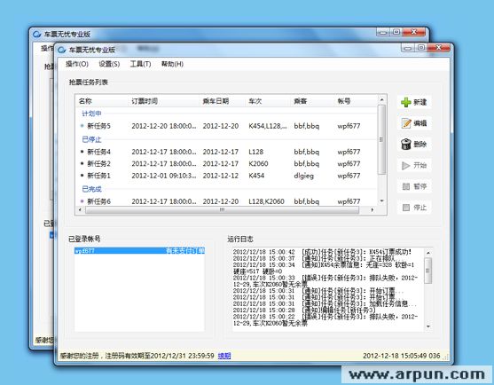Sort tasks by 乘客 column header
Screen dimensions: 494x385
coord(312,101)
